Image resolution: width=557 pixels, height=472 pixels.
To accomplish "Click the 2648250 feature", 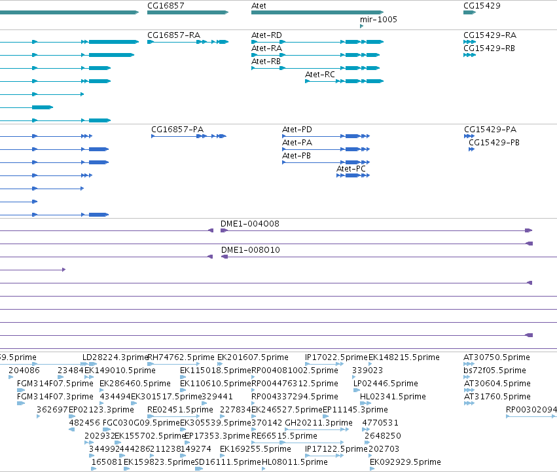I will [x=383, y=436].
